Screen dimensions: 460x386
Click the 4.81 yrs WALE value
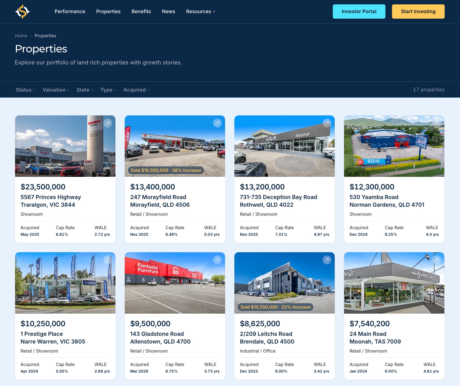point(431,371)
